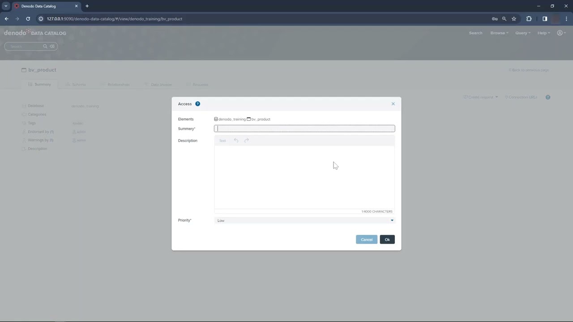Open Connection URLs
Screen dimensions: 573x322
521,97
